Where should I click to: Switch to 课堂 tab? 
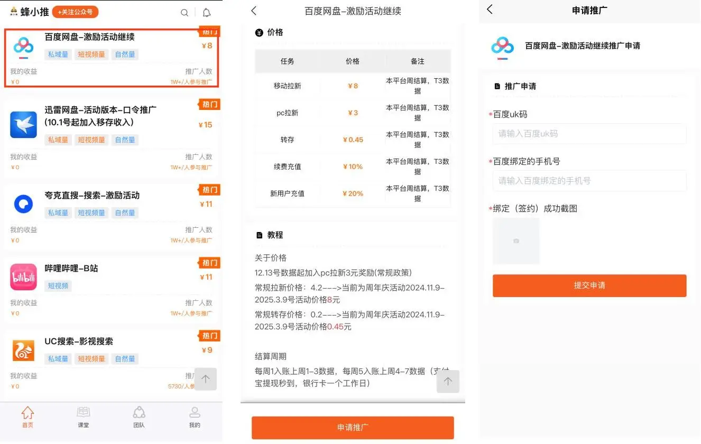[x=84, y=417]
